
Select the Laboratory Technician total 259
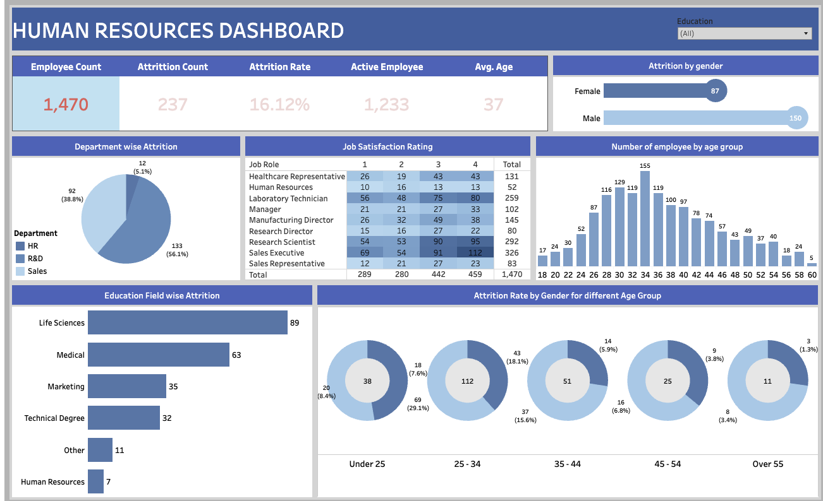512,198
